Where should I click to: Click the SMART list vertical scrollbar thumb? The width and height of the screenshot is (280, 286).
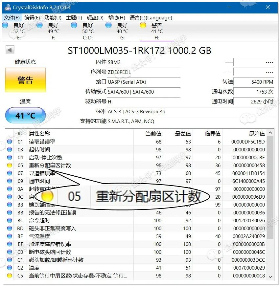click(x=270, y=187)
